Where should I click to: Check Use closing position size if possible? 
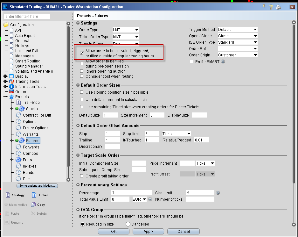pos(82,92)
